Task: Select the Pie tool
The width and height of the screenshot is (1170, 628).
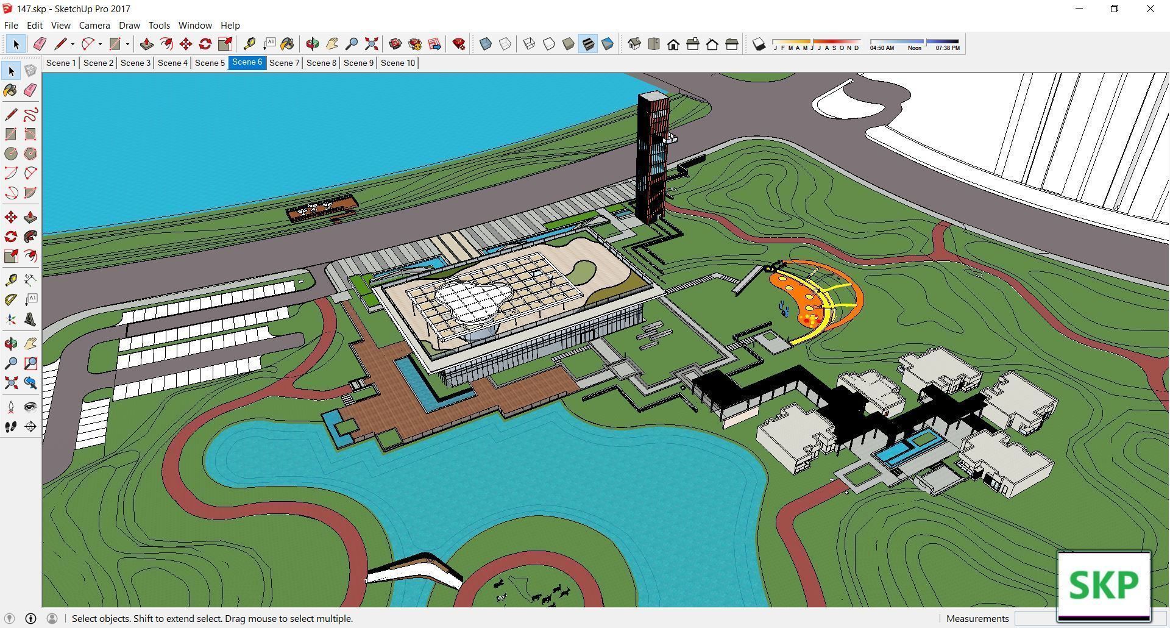Action: coord(30,193)
